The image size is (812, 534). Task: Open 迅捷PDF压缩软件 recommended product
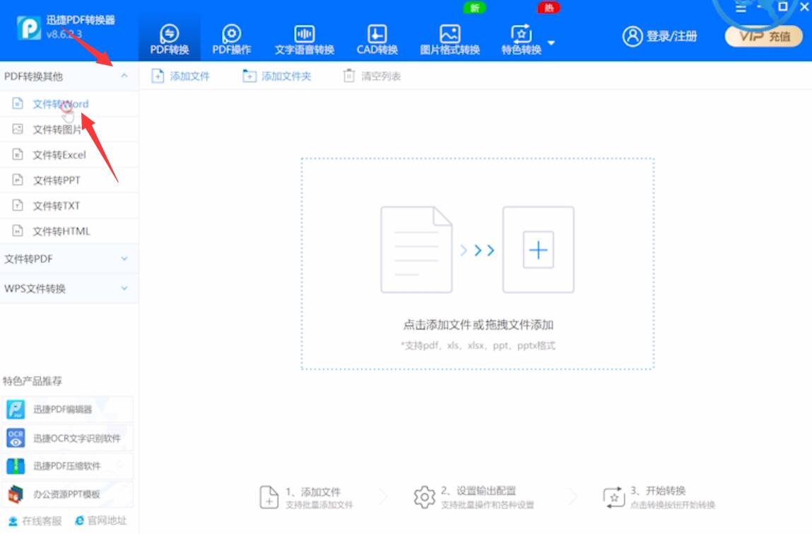pyautogui.click(x=67, y=466)
